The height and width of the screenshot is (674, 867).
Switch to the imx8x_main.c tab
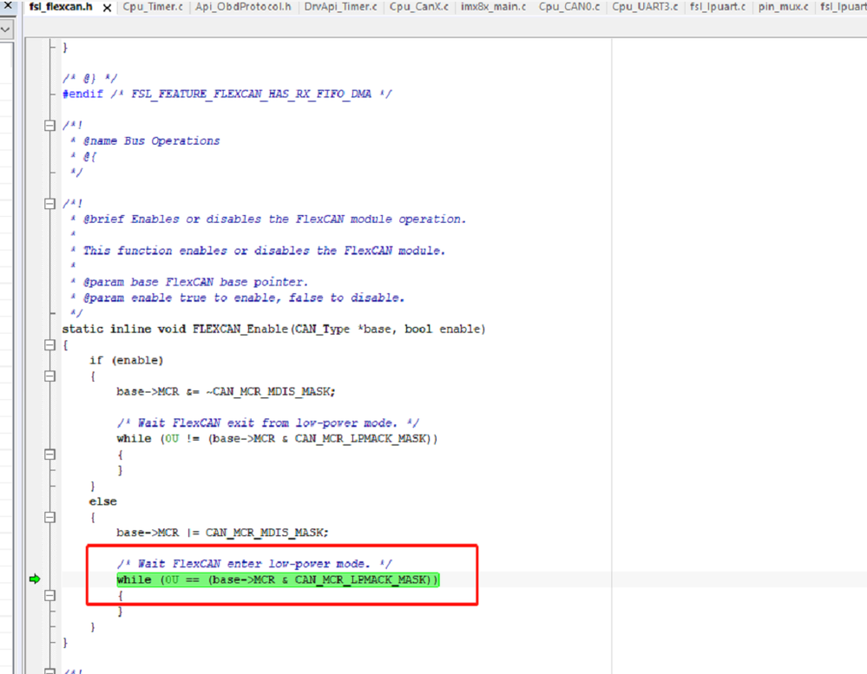click(x=493, y=7)
